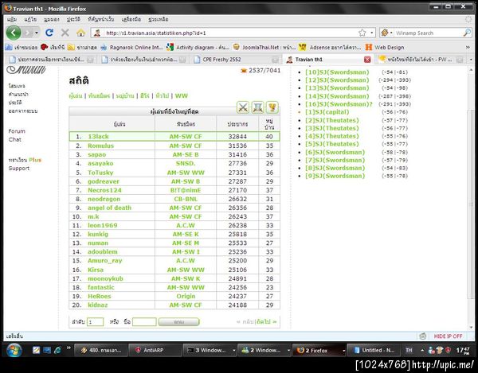Open the Support sidebar link
The width and height of the screenshot is (478, 373).
[19, 168]
